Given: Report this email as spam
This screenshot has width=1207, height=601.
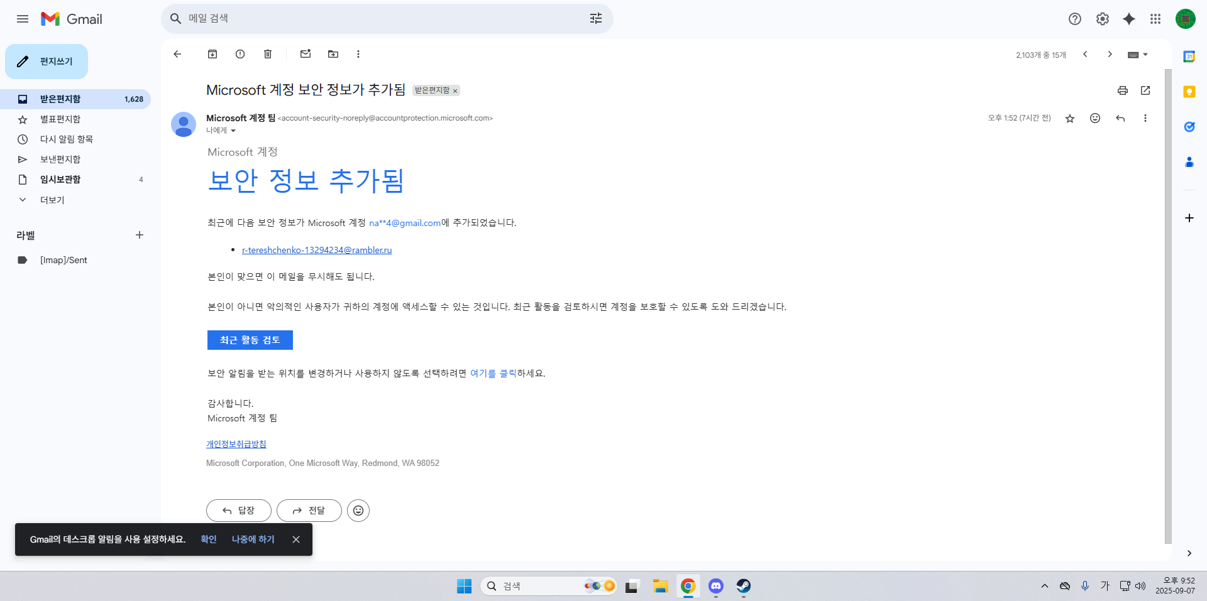Looking at the screenshot, I should pyautogui.click(x=240, y=54).
